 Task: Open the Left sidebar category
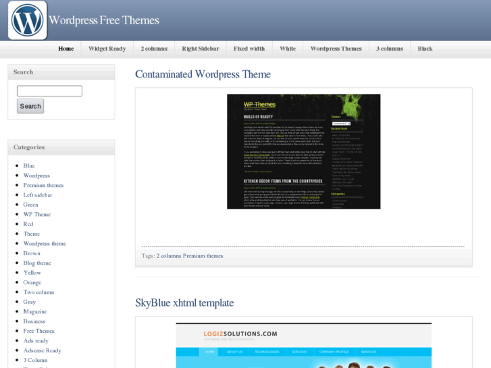coord(38,195)
